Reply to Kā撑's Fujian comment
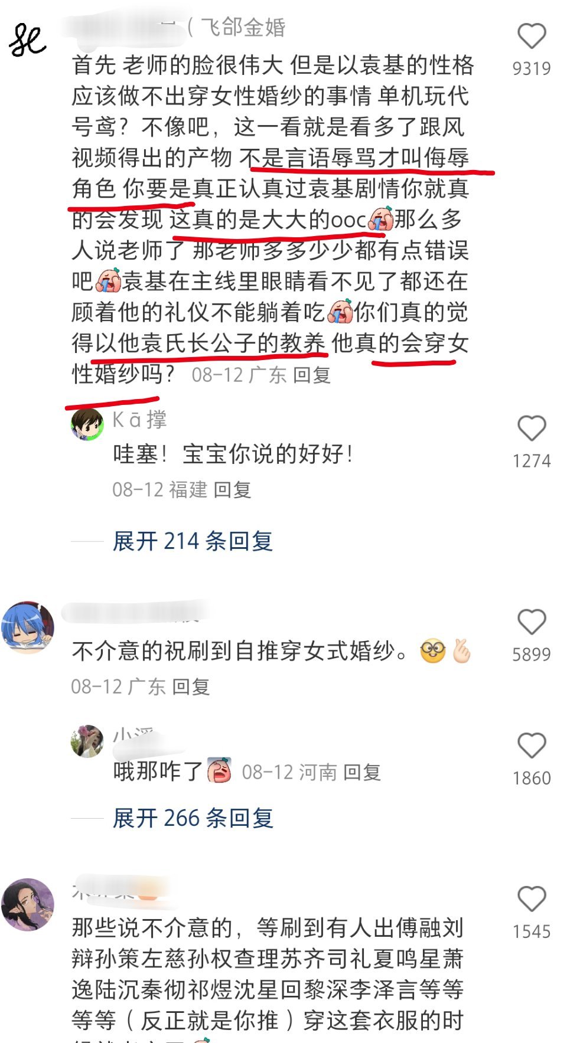This screenshot has height=1043, width=567. tap(232, 489)
